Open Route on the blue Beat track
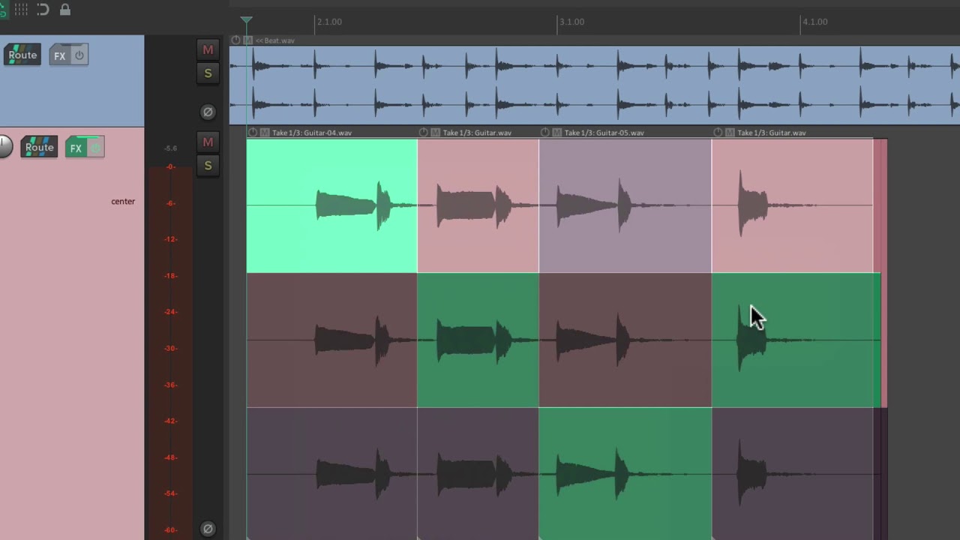The height and width of the screenshot is (540, 960). pos(22,55)
